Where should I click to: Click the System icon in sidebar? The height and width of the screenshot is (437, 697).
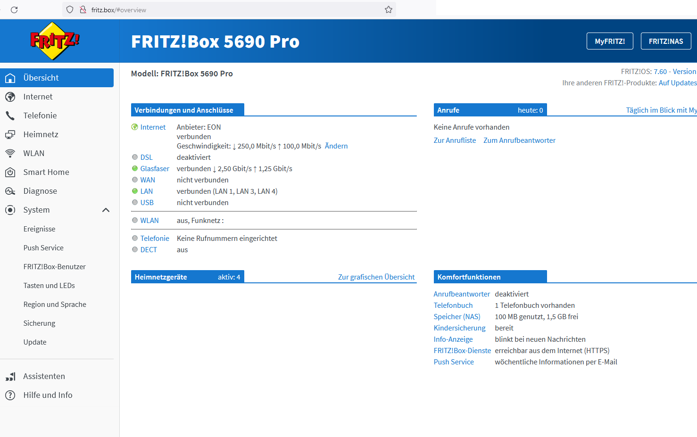point(10,210)
